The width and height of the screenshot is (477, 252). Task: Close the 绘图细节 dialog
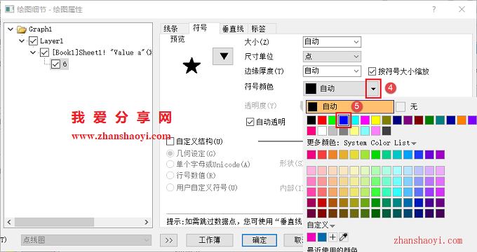click(x=462, y=9)
